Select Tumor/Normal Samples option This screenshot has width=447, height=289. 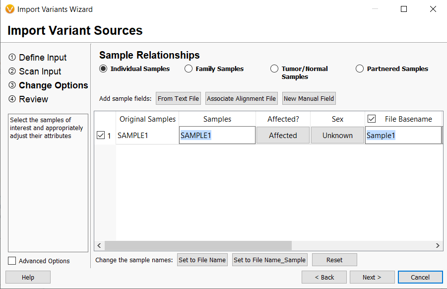click(x=274, y=69)
